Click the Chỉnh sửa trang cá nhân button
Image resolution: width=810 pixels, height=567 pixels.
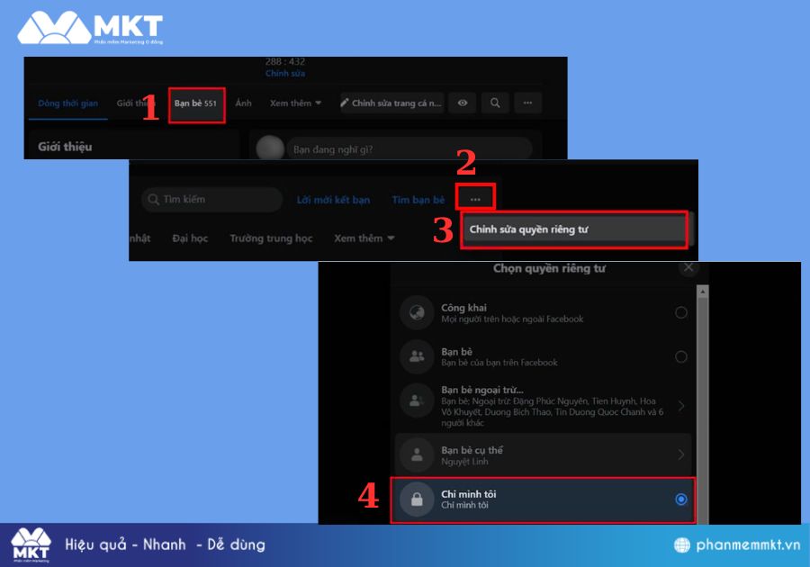pos(391,103)
